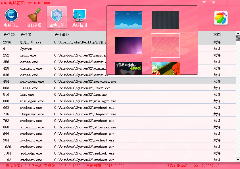Choose the blue sky clouds skin
Viewport: 240px width, 169px height.
point(128,20)
